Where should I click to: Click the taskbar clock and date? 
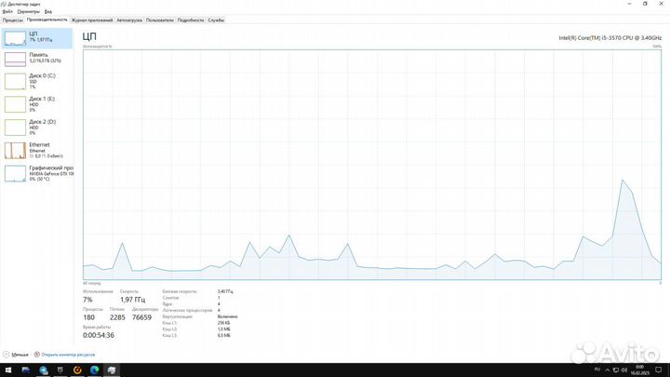642,370
